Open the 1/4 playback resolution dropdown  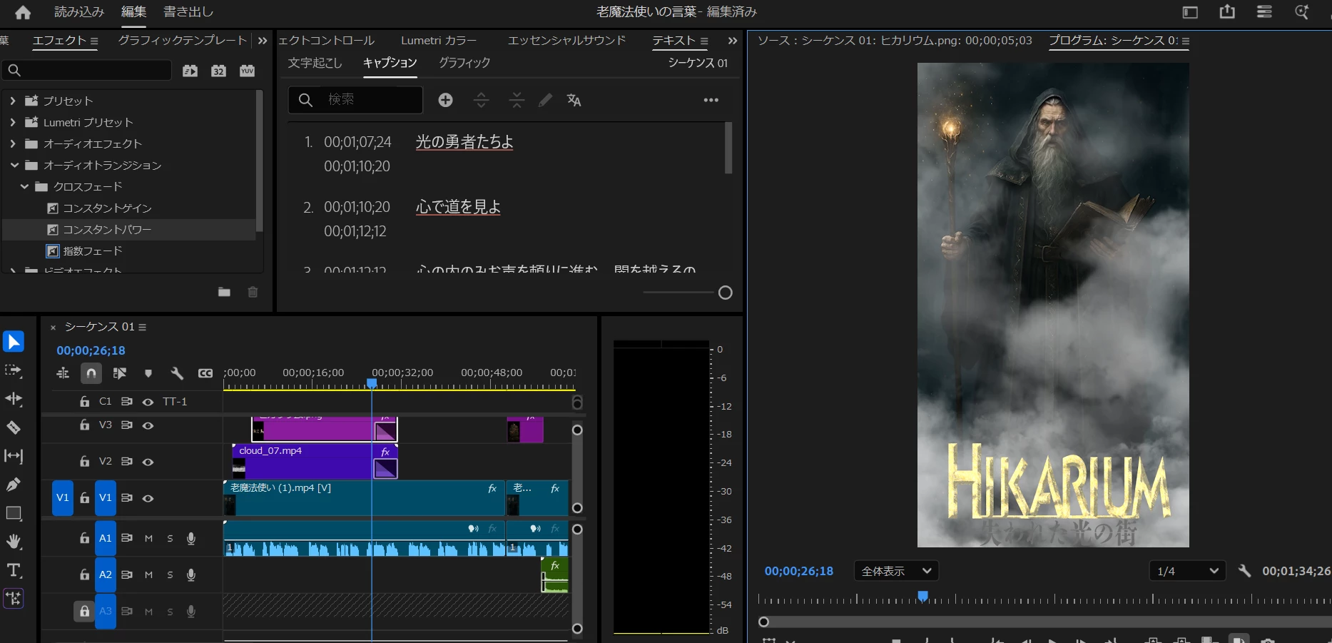(x=1187, y=571)
